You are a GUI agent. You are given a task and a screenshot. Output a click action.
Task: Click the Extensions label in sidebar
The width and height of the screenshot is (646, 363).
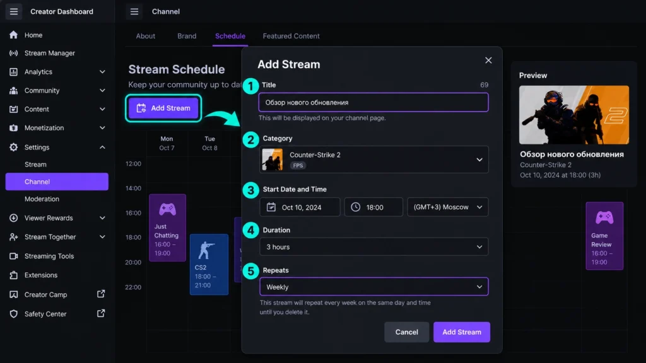pos(41,275)
